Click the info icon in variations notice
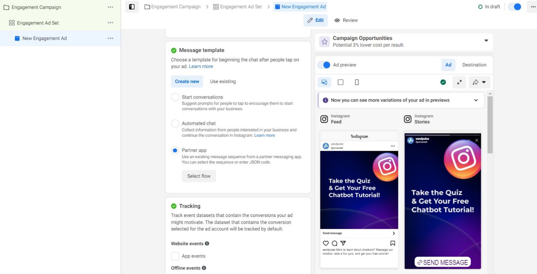This screenshot has width=537, height=274. [325, 100]
